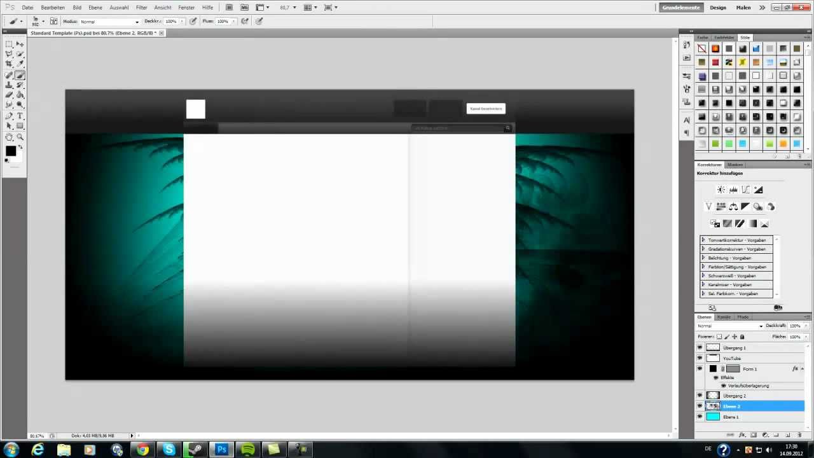814x458 pixels.
Task: Add a Black & White adjustment
Action: [745, 207]
